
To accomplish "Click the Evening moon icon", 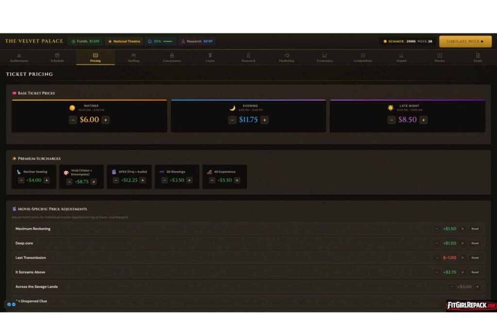I will 232,108.
